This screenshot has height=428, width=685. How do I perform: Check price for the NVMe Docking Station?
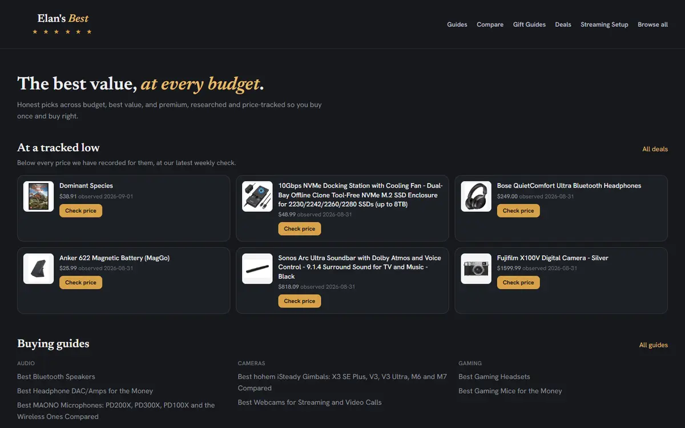[300, 229]
